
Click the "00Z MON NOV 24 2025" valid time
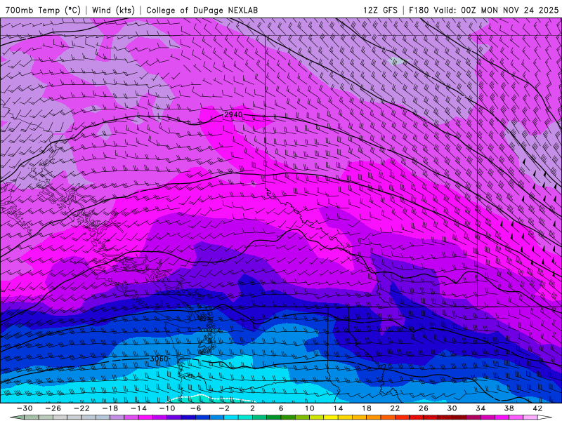tap(510, 10)
